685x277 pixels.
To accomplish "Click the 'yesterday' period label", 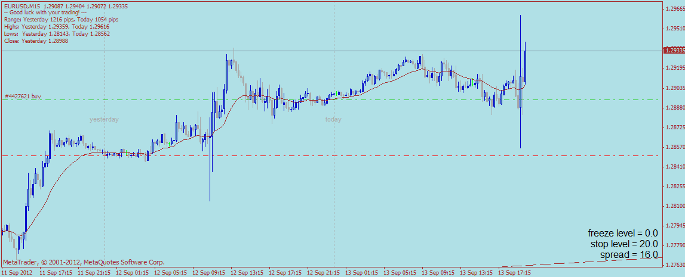I will click(104, 119).
